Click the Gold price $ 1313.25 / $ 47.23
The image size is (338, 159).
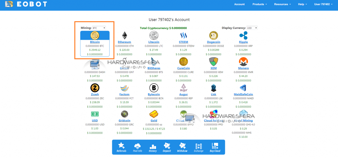[x=154, y=129]
